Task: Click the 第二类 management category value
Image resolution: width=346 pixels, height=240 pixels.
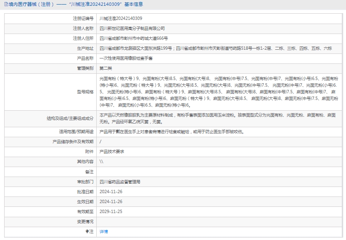Action: click(106, 68)
